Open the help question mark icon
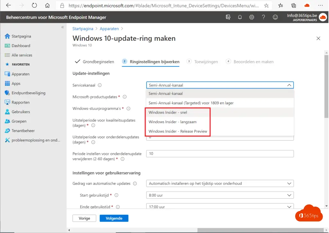 pyautogui.click(x=263, y=17)
